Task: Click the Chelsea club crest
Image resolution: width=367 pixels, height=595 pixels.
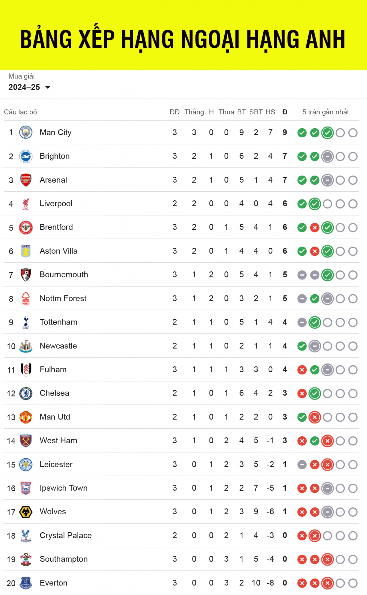Action: click(26, 393)
